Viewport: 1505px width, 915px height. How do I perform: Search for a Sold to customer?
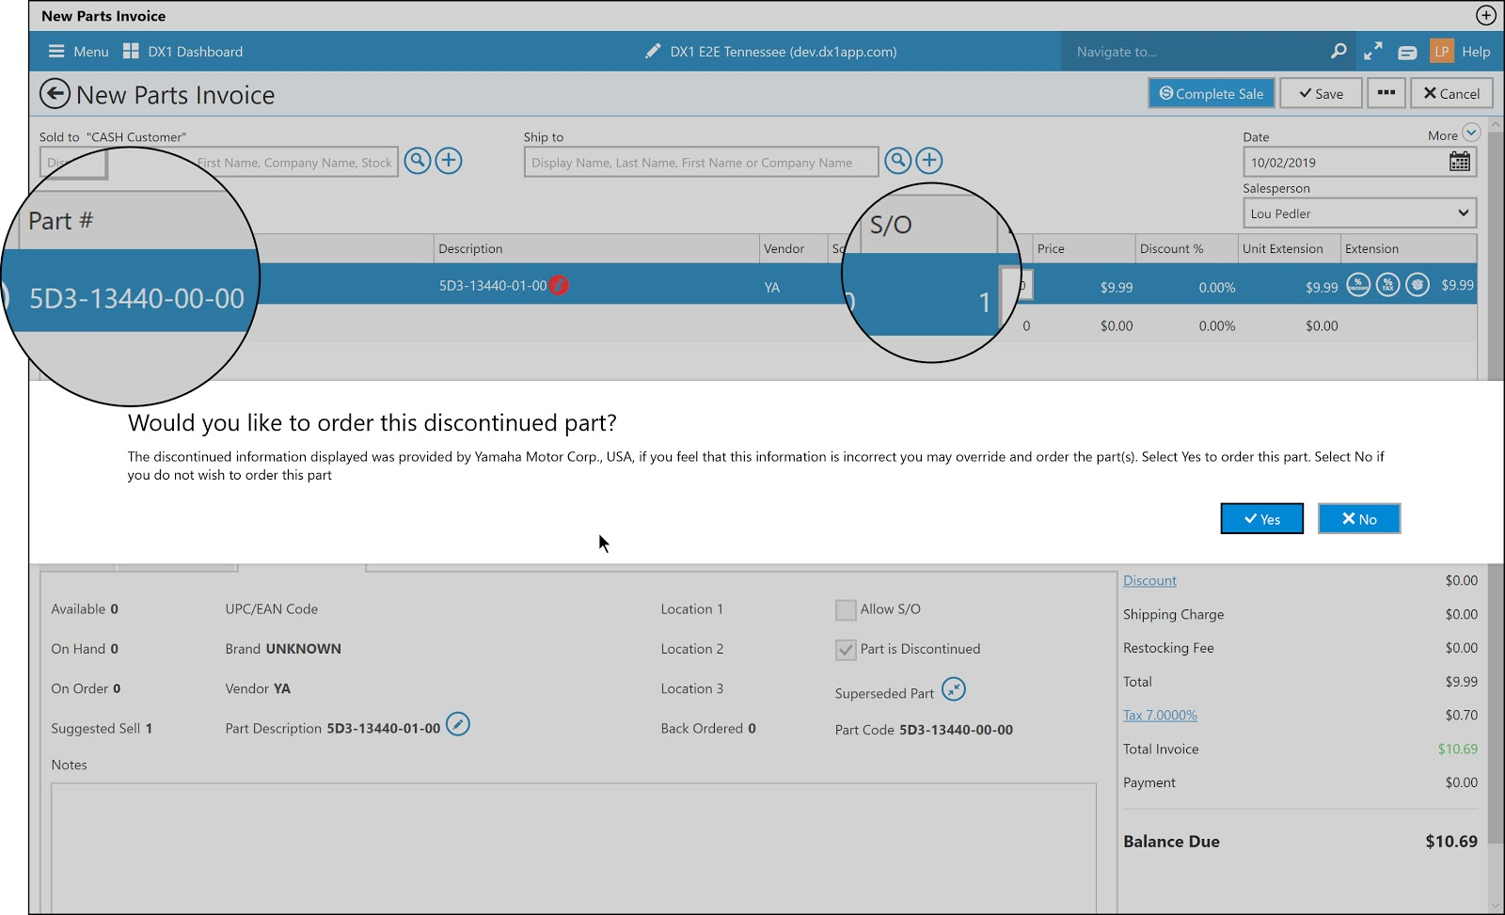pos(418,161)
